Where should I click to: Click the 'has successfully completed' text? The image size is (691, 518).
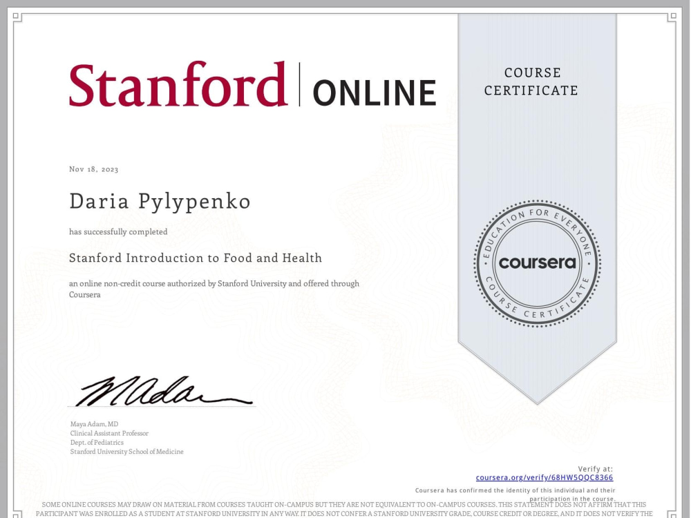point(118,231)
